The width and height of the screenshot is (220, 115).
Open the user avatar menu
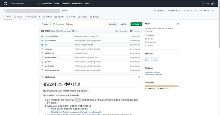(x=213, y=3)
